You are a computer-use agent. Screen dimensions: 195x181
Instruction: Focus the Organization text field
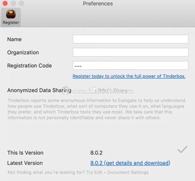(130, 52)
